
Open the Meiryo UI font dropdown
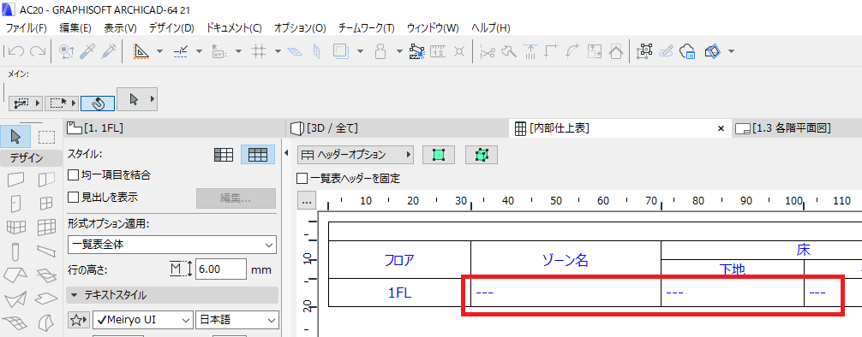coord(143,319)
